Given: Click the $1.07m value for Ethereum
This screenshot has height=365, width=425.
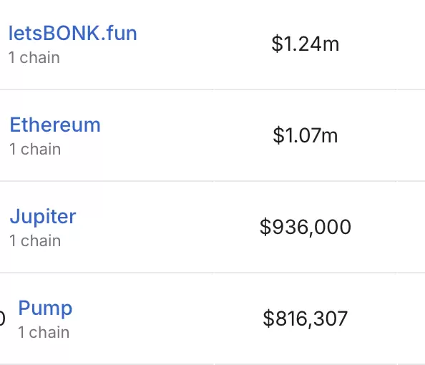Looking at the screenshot, I should click(306, 135).
